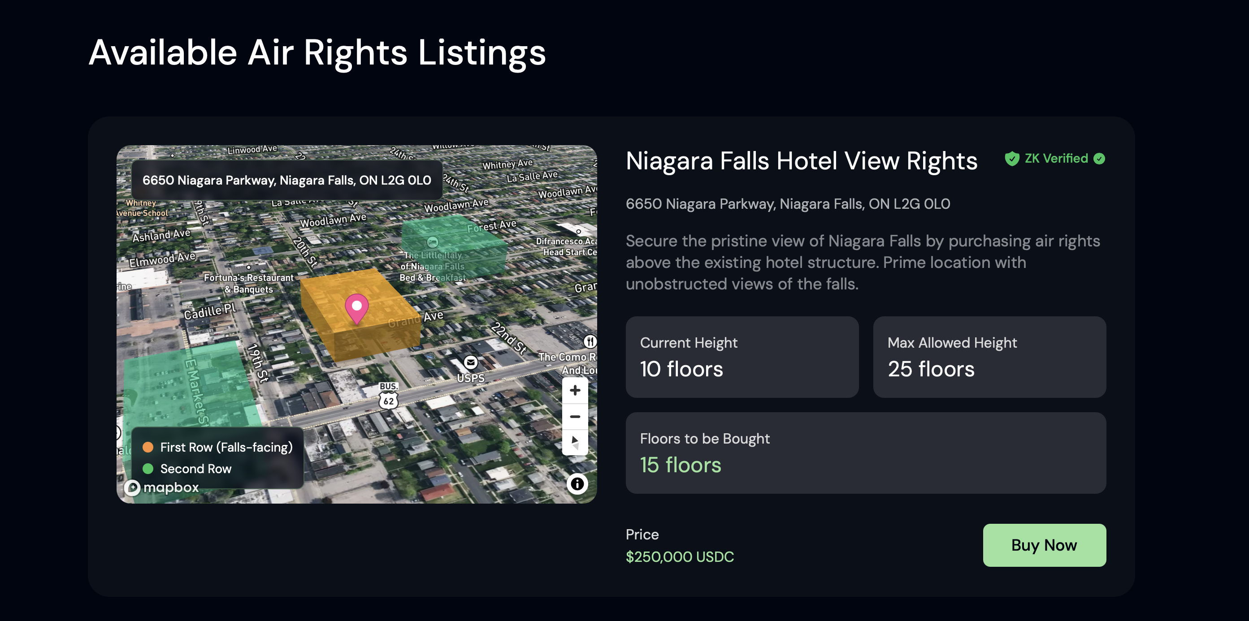Open the map attribution info icon
The image size is (1249, 621).
[x=577, y=483]
